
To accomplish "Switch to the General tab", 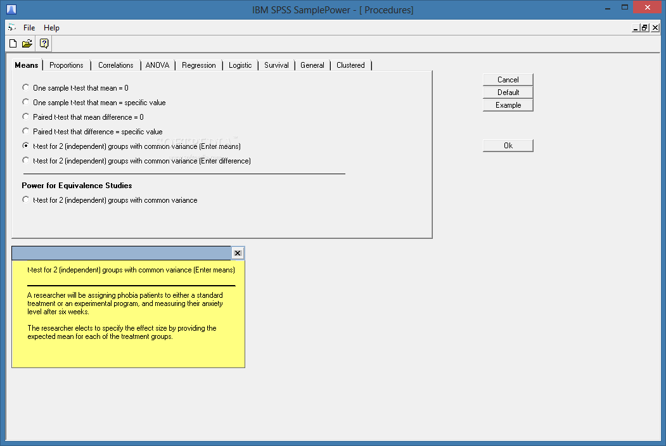I will 312,65.
